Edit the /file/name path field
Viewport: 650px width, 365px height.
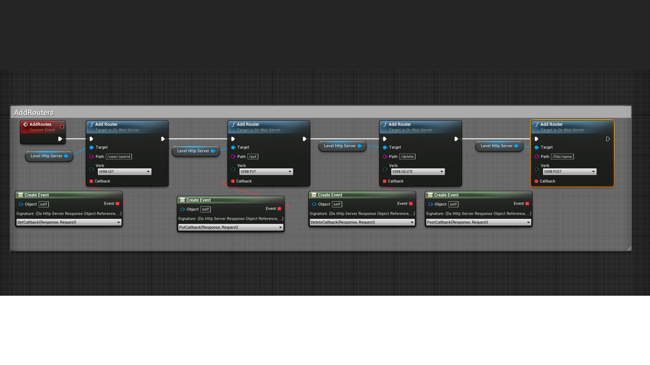(562, 157)
